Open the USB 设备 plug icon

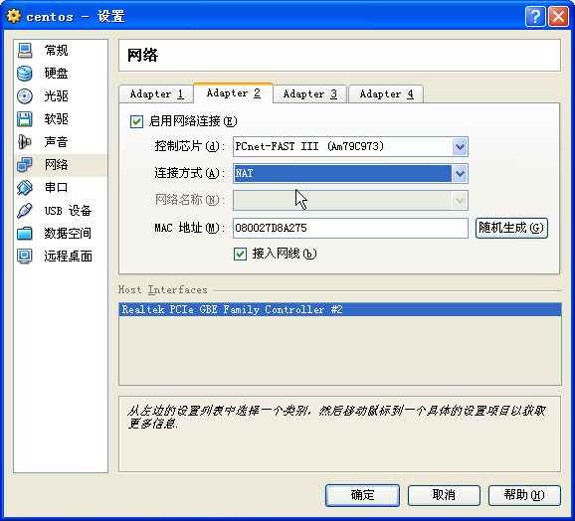25,211
